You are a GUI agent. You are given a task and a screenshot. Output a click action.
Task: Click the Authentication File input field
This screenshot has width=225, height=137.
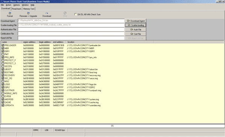(71, 29)
